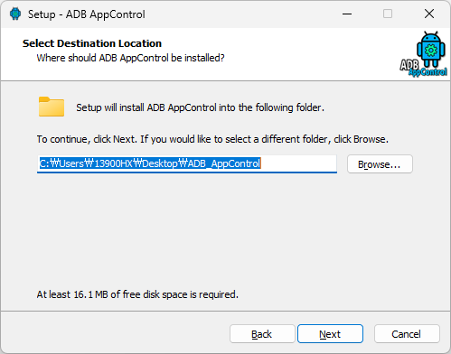451x354 pixels.
Task: Open the Browse folder dialog
Action: tap(380, 164)
